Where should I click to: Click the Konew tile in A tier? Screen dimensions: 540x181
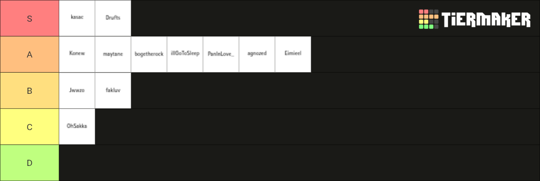pyautogui.click(x=77, y=54)
